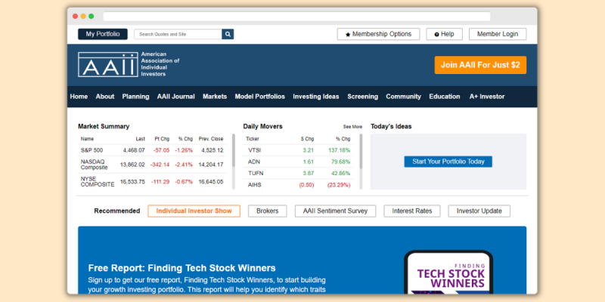The height and width of the screenshot is (302, 605).
Task: Click the Daily Movers scrollbar
Action: point(361,151)
